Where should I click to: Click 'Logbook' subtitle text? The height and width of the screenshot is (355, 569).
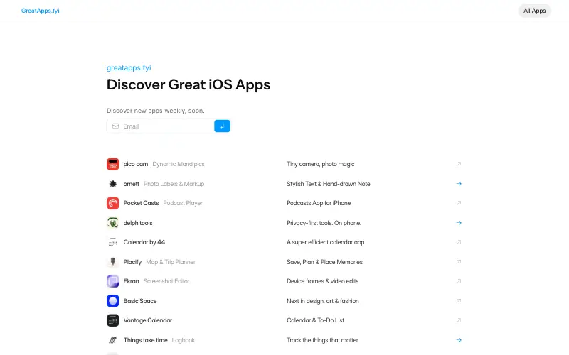pyautogui.click(x=184, y=340)
